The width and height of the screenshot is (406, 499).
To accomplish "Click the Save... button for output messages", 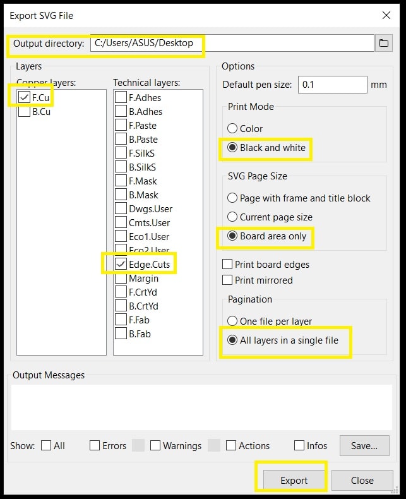I will pos(364,445).
